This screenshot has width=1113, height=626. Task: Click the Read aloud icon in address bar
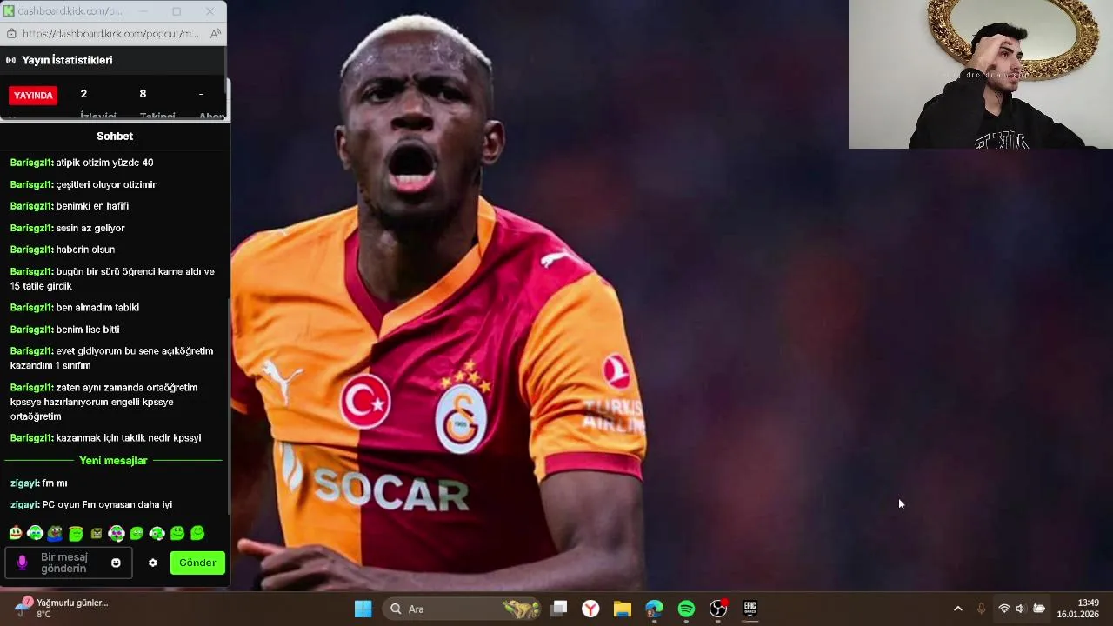(216, 33)
